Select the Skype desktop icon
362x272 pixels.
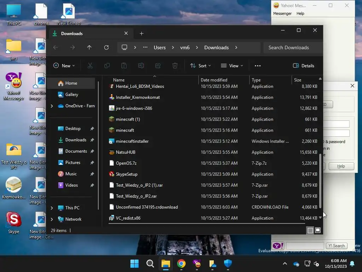click(14, 223)
